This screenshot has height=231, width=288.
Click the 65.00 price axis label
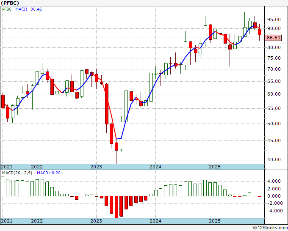pyautogui.click(x=274, y=81)
